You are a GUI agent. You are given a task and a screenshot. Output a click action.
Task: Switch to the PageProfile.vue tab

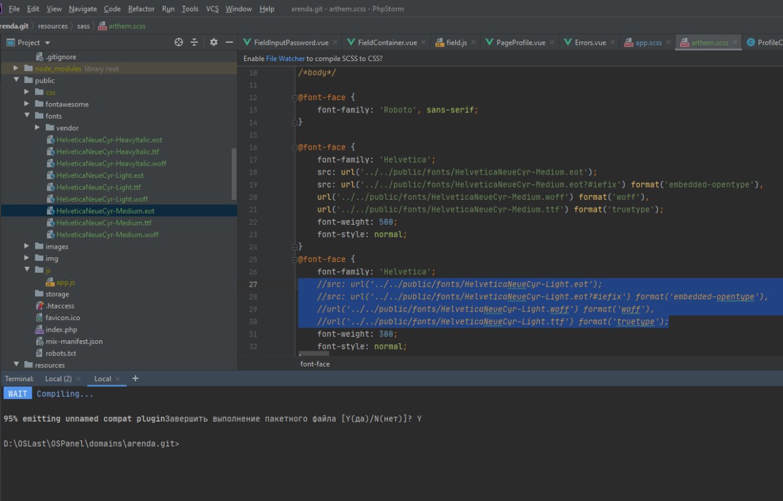(x=521, y=43)
